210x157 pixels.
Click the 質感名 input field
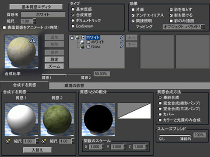tap(43, 14)
